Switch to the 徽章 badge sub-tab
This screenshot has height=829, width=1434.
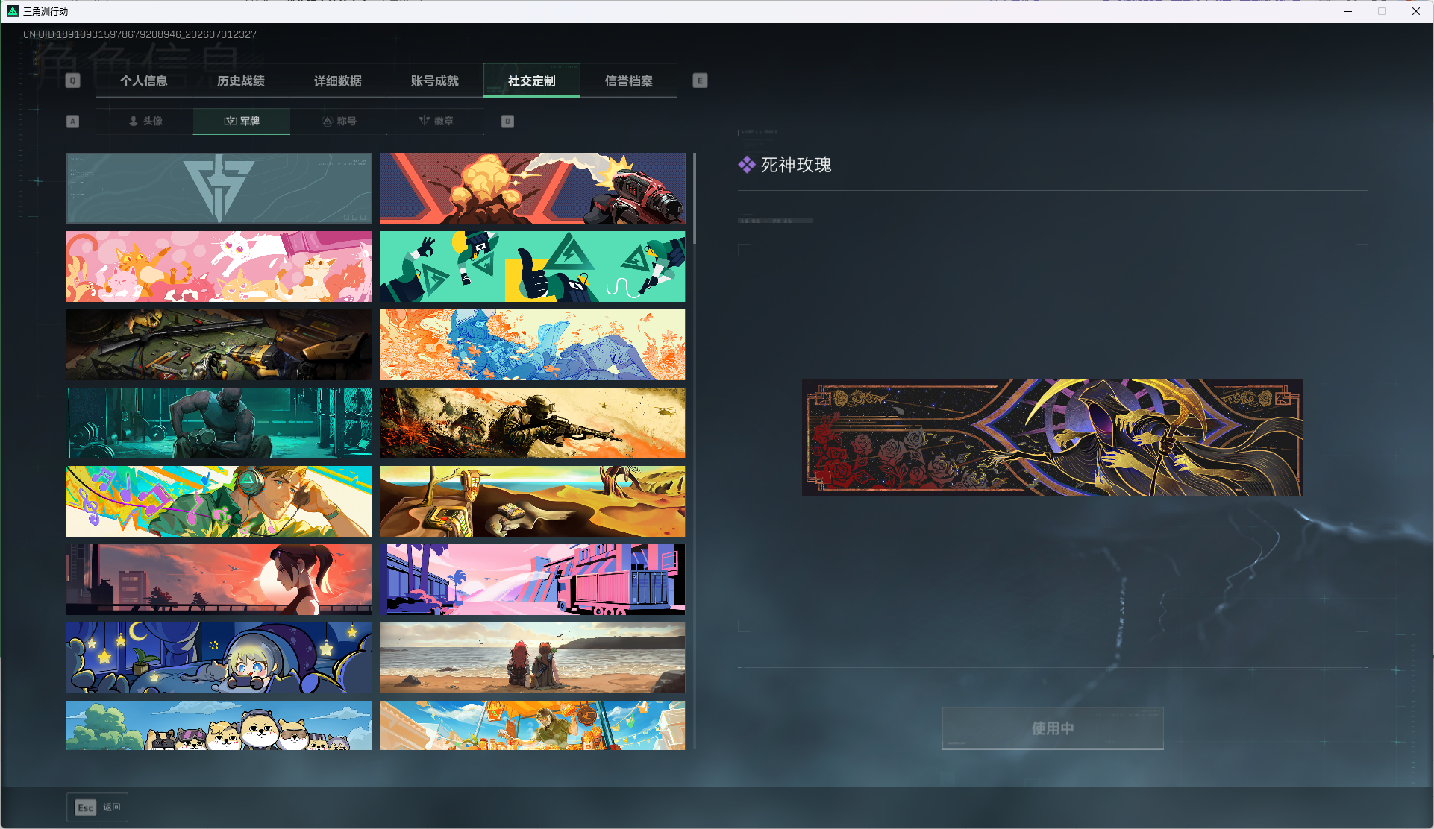pos(436,121)
